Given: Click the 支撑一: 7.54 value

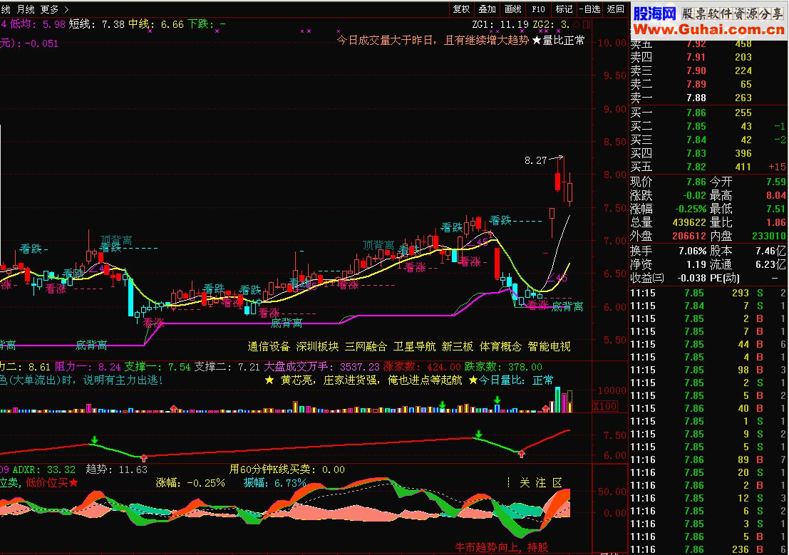Looking at the screenshot, I should pyautogui.click(x=158, y=367).
